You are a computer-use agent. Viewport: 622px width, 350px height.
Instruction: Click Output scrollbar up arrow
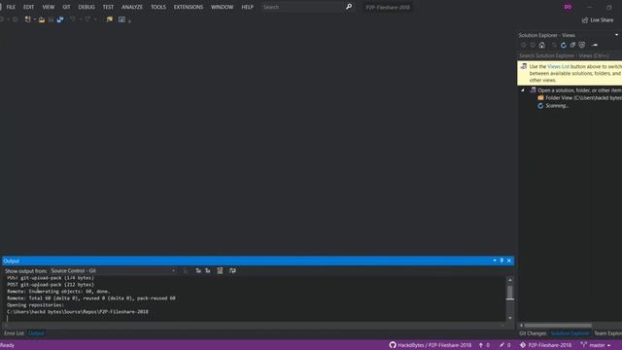click(x=509, y=280)
